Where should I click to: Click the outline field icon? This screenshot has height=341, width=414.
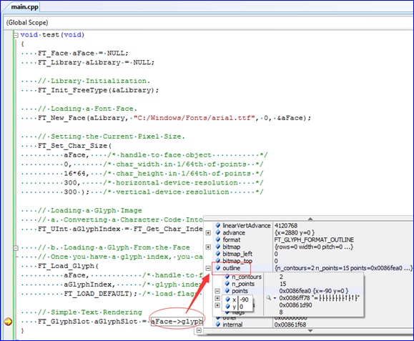pyautogui.click(x=218, y=268)
